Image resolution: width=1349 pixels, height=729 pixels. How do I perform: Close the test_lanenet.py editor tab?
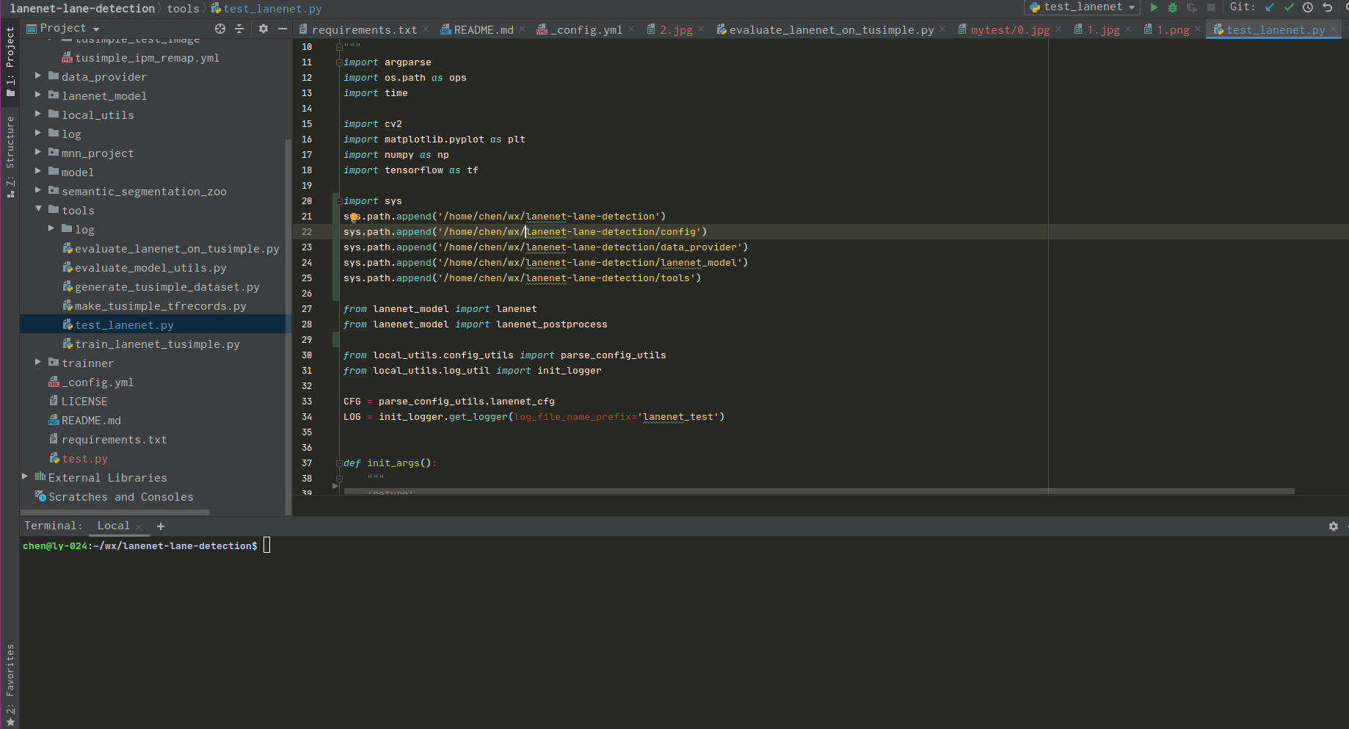pos(1334,29)
